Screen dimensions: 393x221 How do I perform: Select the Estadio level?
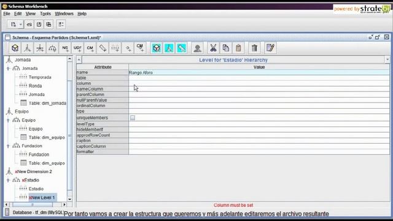36,188
